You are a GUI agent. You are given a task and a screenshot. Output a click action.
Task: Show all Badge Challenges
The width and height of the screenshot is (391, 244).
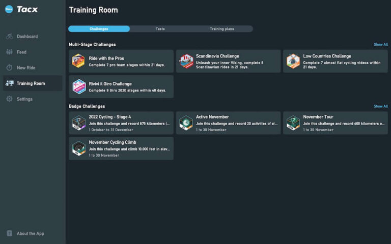coord(380,106)
